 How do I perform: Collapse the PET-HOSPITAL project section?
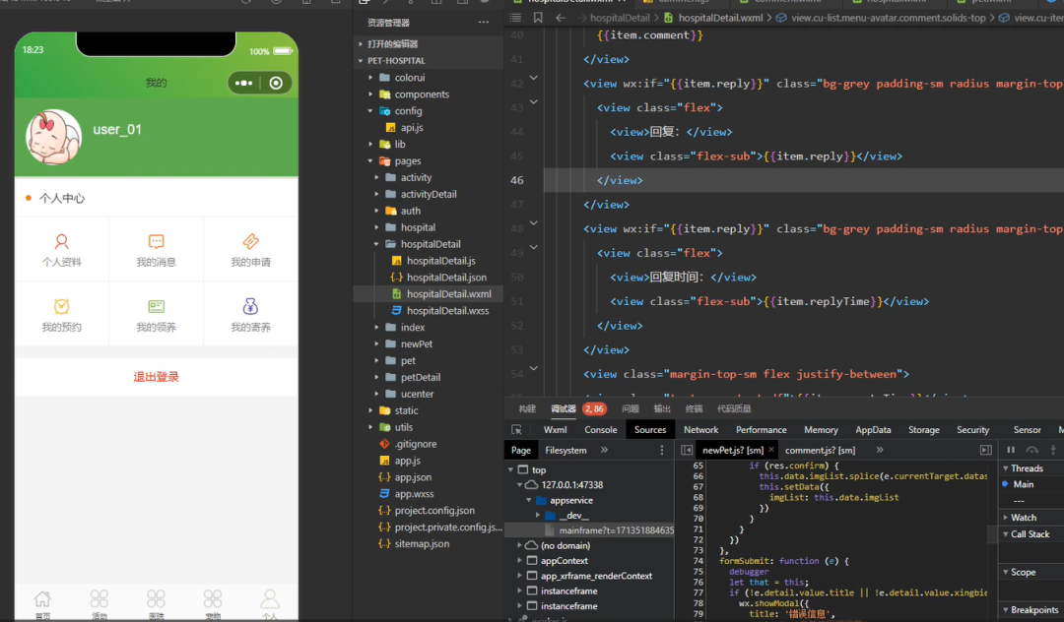pos(361,60)
